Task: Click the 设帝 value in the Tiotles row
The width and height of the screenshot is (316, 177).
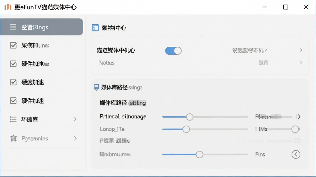Action: 264,63
